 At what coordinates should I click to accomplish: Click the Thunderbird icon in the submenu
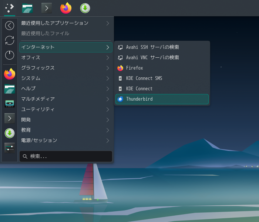tap(120, 99)
